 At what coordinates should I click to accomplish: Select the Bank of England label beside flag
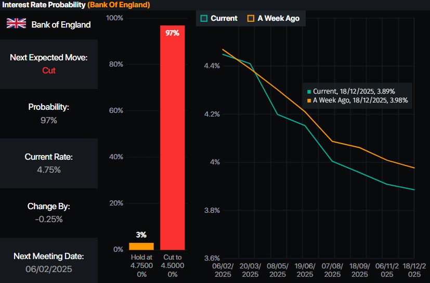(61, 24)
